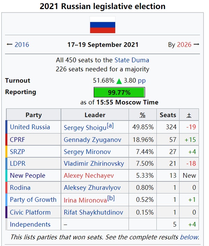Click the Russian flag image
This screenshot has width=209, height=246.
point(102,25)
